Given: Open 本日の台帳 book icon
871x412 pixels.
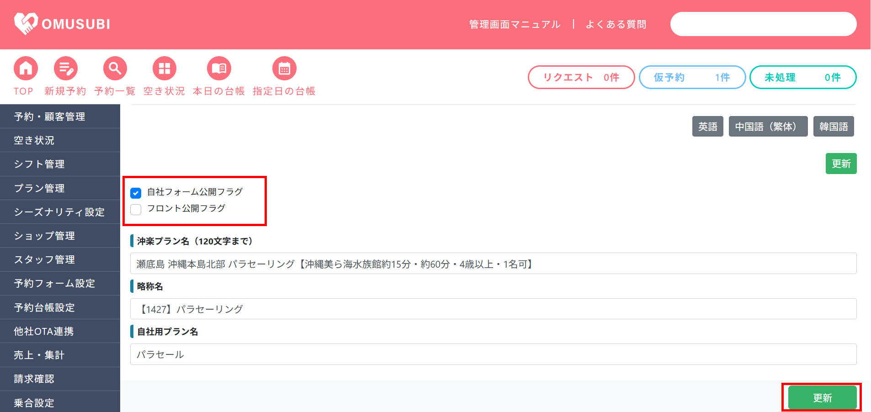Looking at the screenshot, I should click(x=219, y=69).
